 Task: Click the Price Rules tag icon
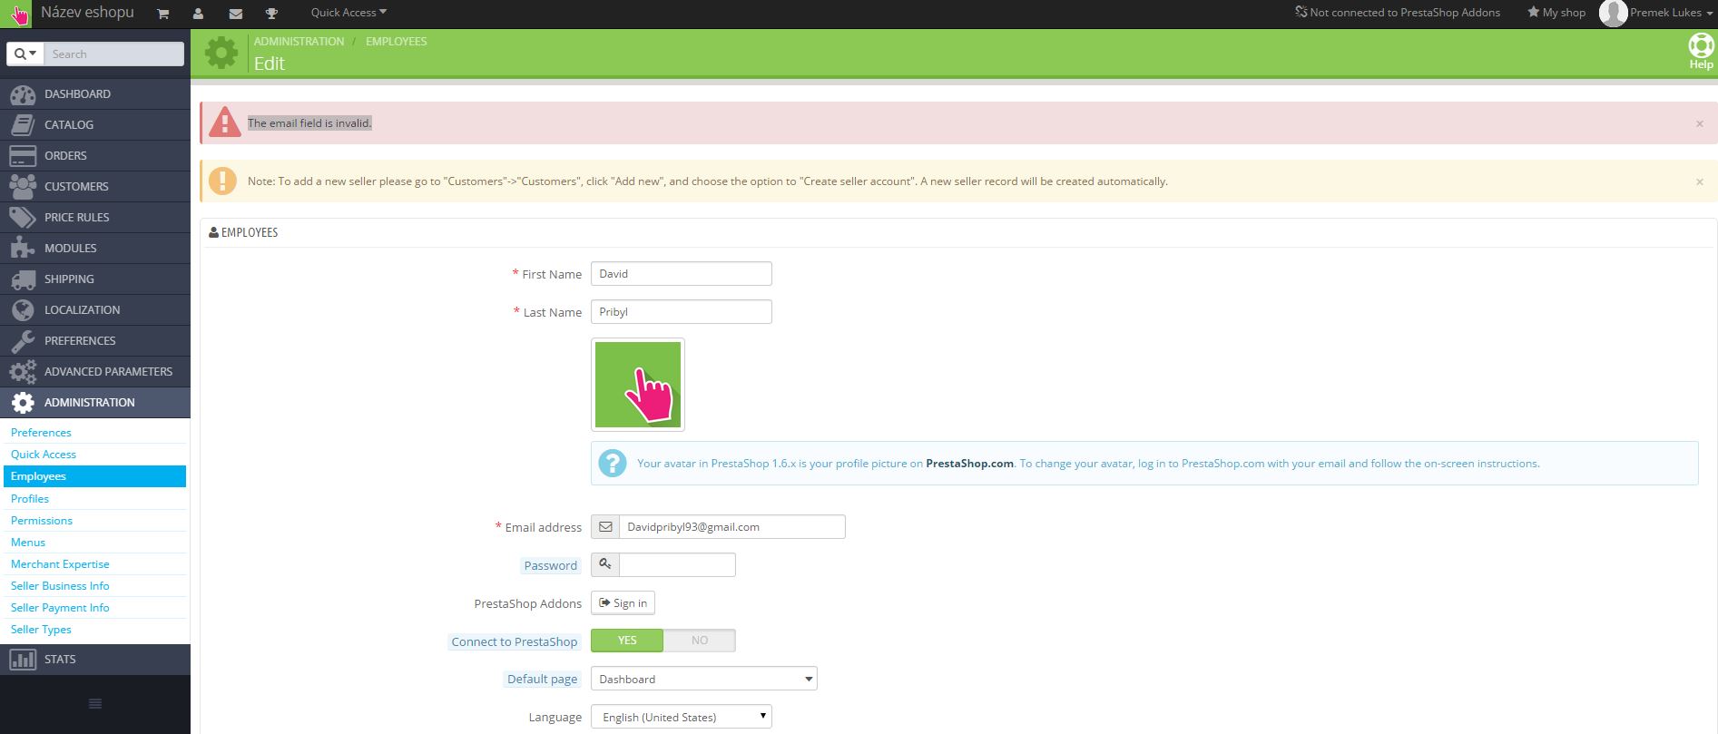pyautogui.click(x=23, y=218)
